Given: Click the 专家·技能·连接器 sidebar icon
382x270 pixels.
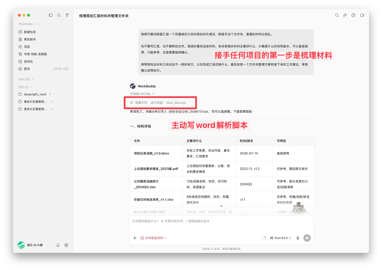Looking at the screenshot, I should click(x=20, y=54).
